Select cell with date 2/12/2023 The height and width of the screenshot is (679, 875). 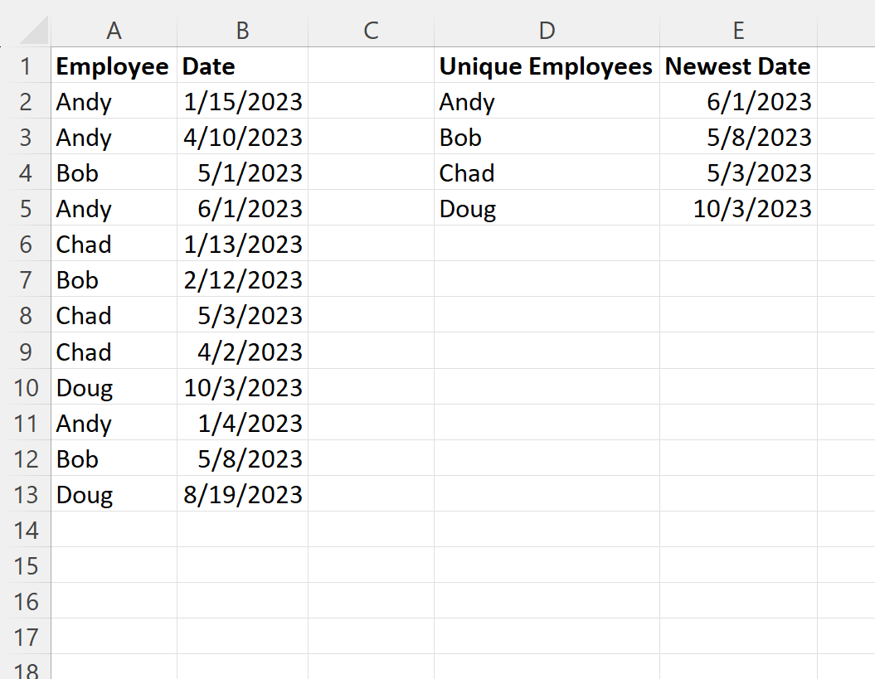coord(242,280)
